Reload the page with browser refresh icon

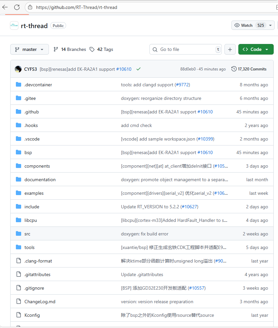point(17,7)
